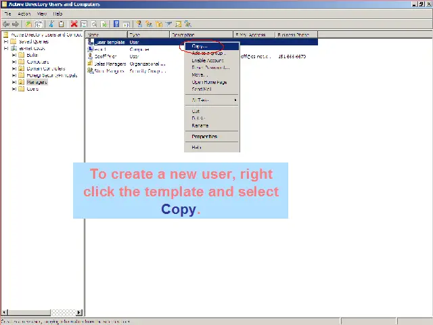433x325 pixels.
Task: Sort by the E-Mail Address column header
Action: 254,35
